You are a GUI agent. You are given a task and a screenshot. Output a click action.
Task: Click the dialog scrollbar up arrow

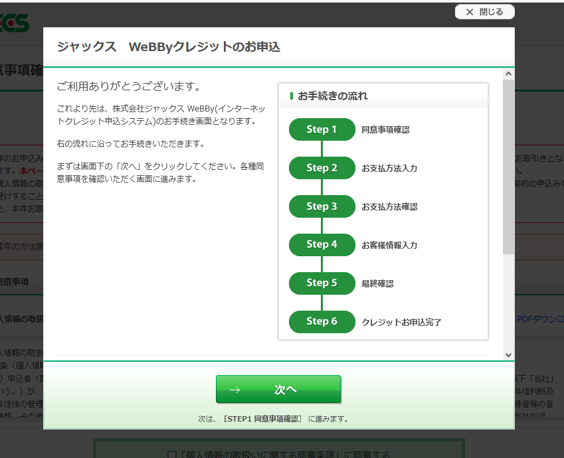(508, 74)
